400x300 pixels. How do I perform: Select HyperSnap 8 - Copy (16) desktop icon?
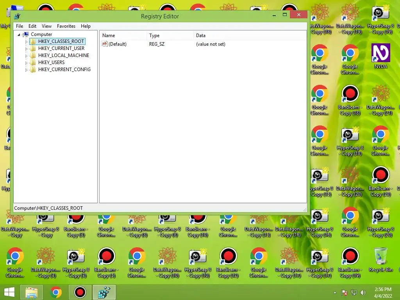(x=320, y=222)
